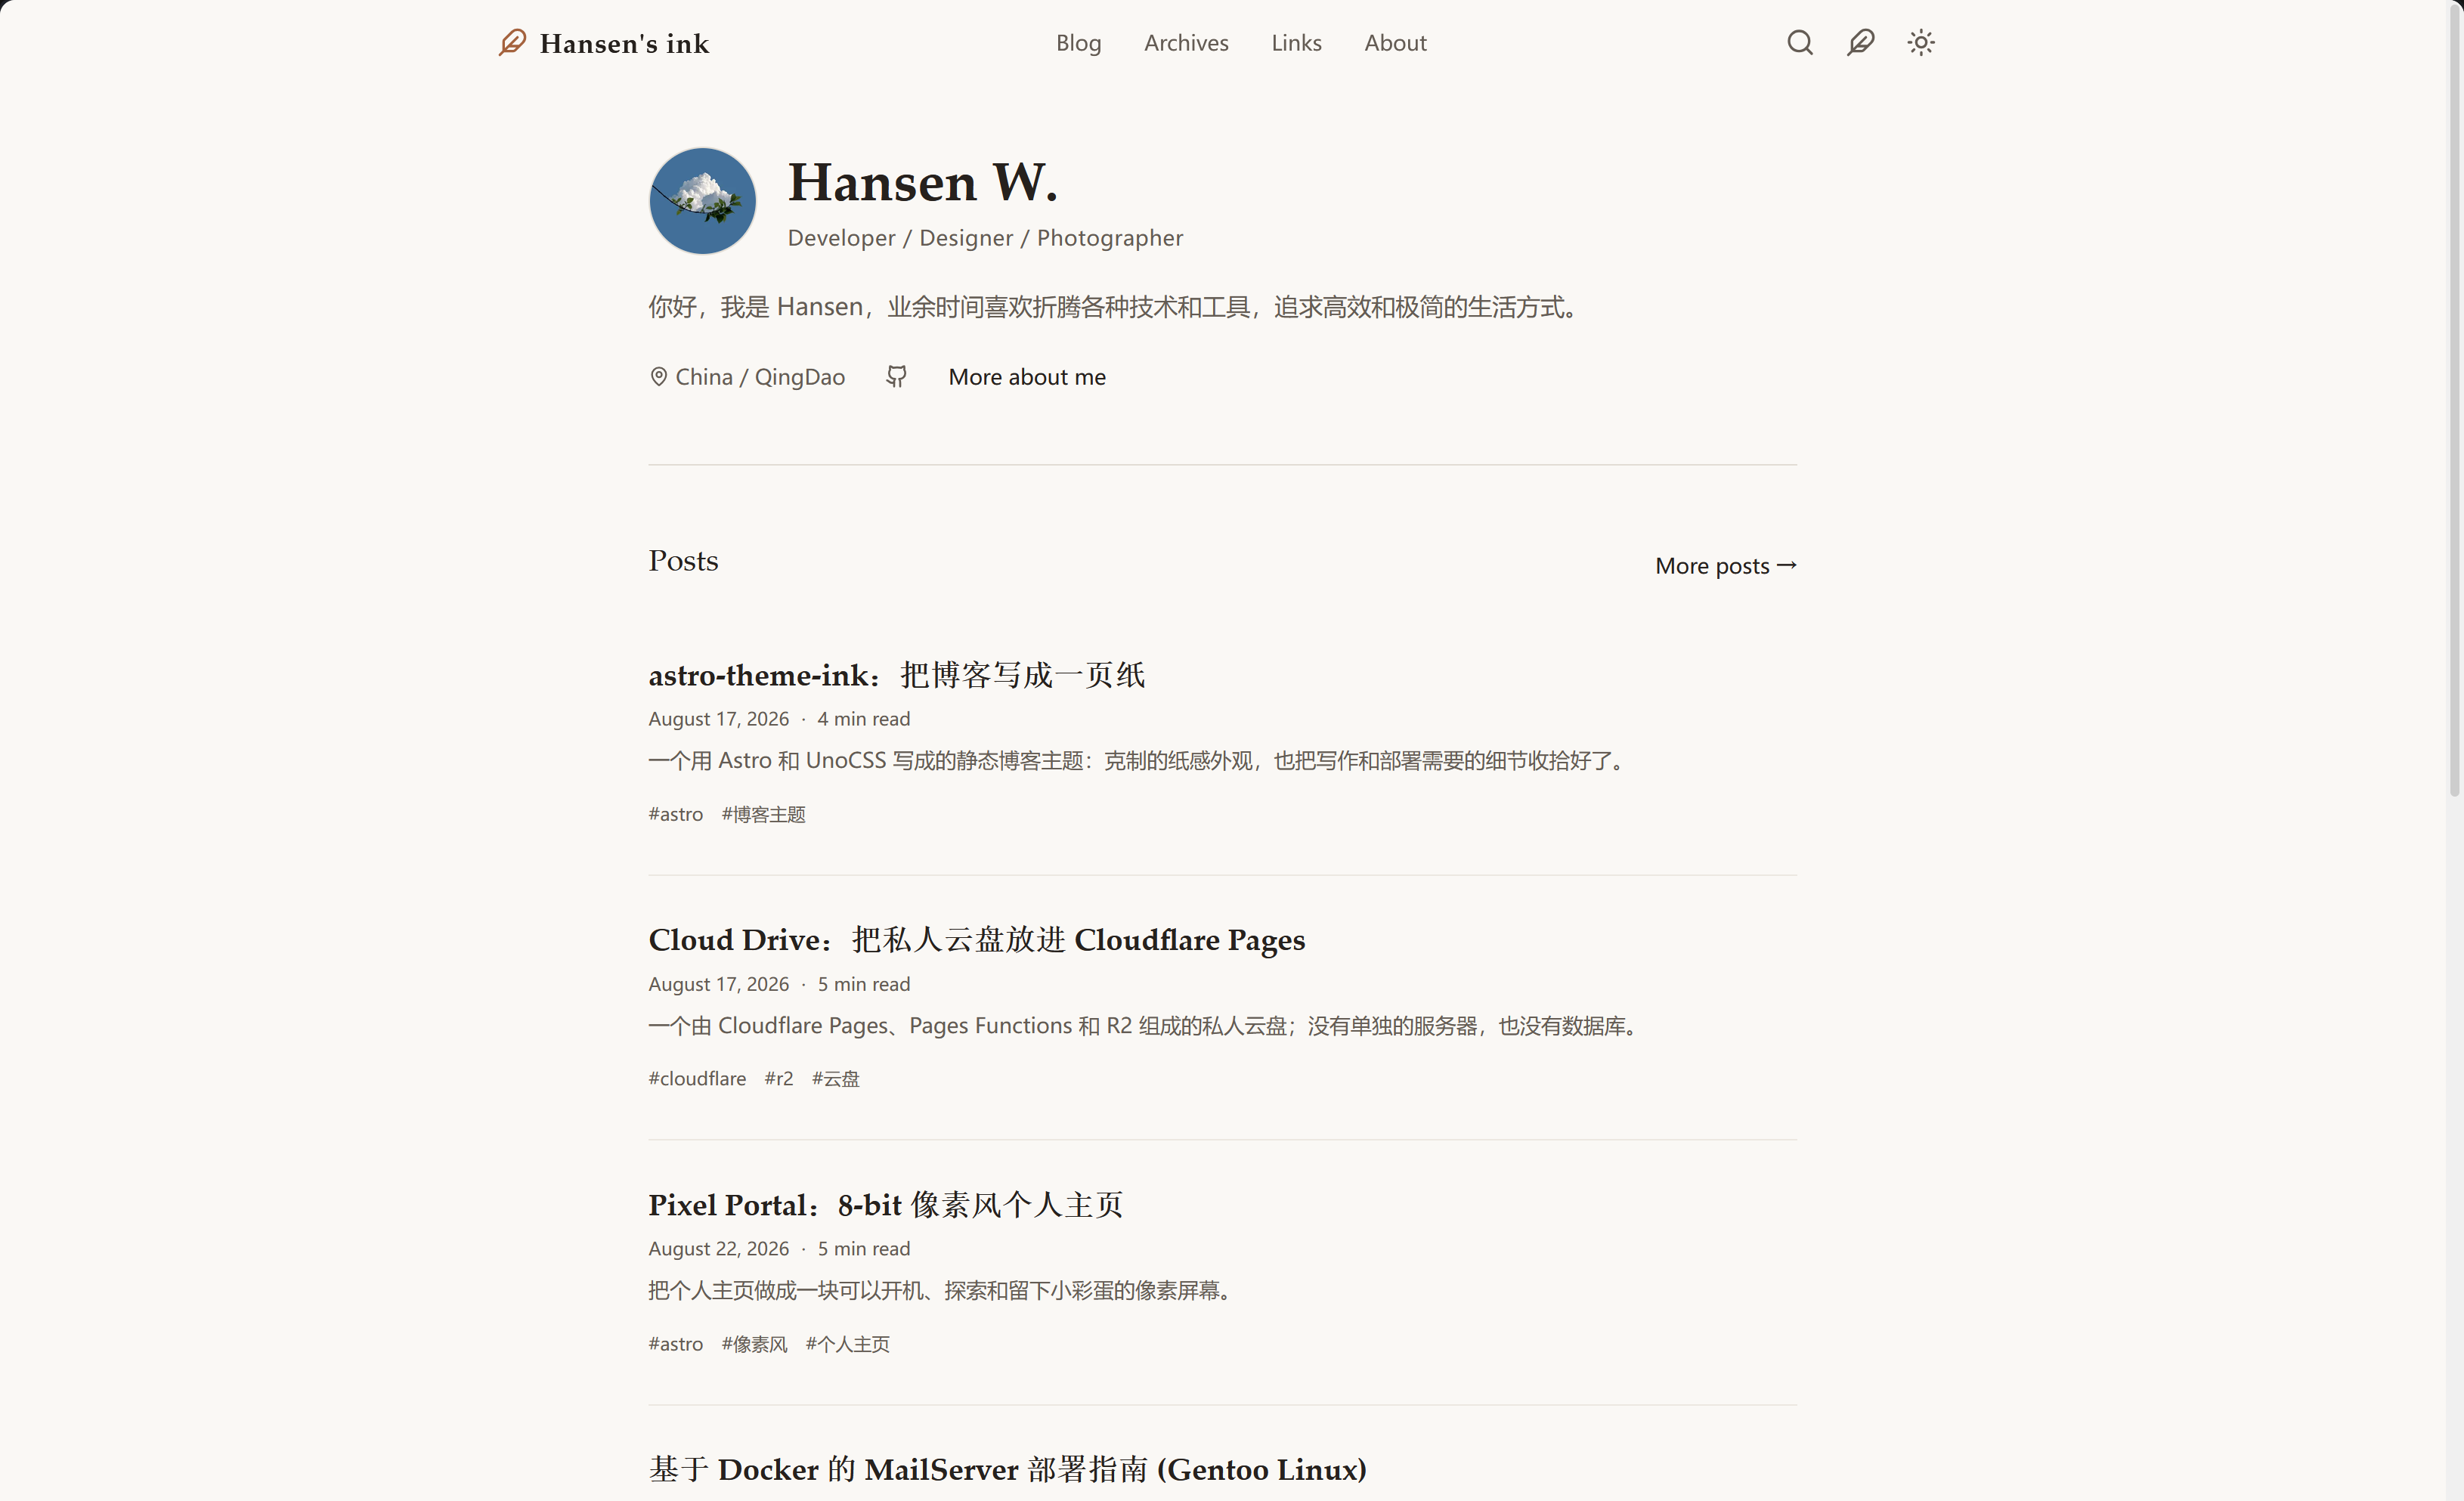2464x1501 pixels.
Task: Select the #个人主页 tag
Action: 848,1344
